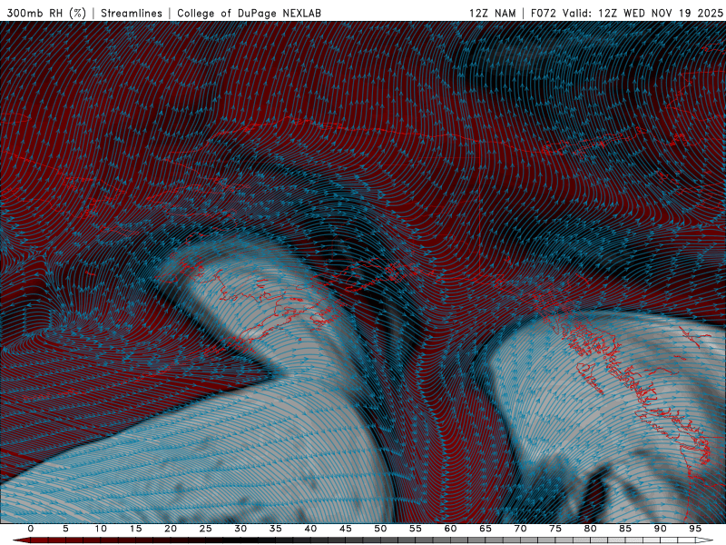Select the 75 value on the color scale

pyautogui.click(x=555, y=529)
